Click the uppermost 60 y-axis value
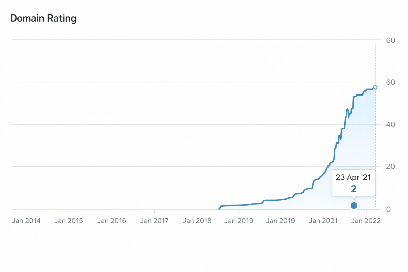This screenshot has height=272, width=408. click(390, 40)
